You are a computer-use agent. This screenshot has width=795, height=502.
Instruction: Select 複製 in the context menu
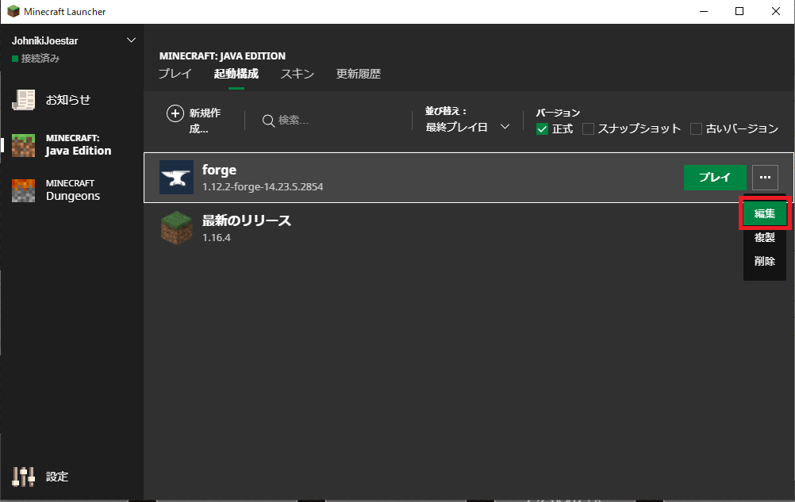tap(765, 238)
